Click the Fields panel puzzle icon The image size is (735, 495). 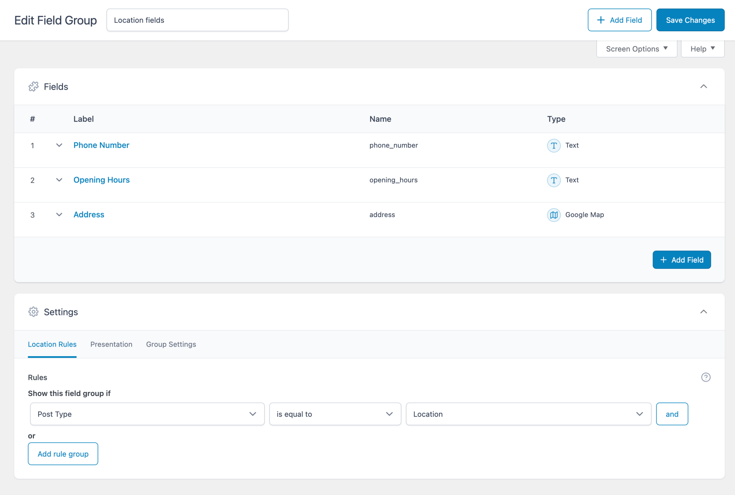tap(34, 86)
